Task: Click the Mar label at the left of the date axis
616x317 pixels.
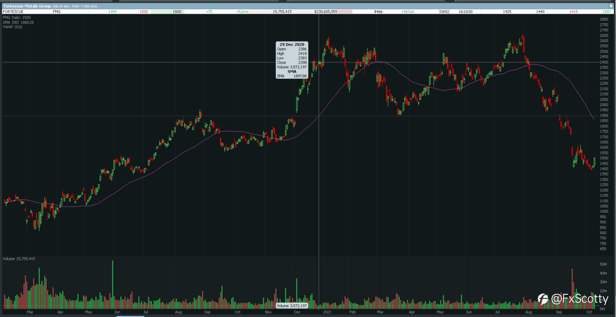Action: (30, 312)
